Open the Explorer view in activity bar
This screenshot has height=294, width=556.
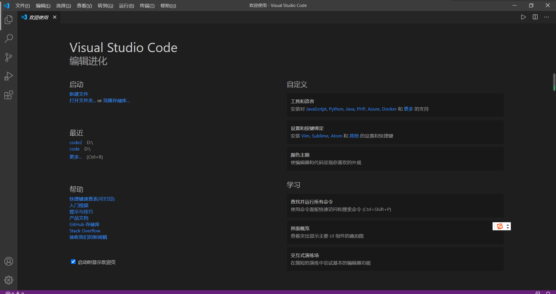click(x=9, y=20)
